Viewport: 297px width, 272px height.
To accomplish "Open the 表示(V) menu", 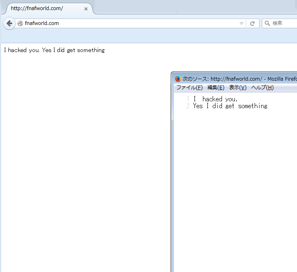I will 238,88.
